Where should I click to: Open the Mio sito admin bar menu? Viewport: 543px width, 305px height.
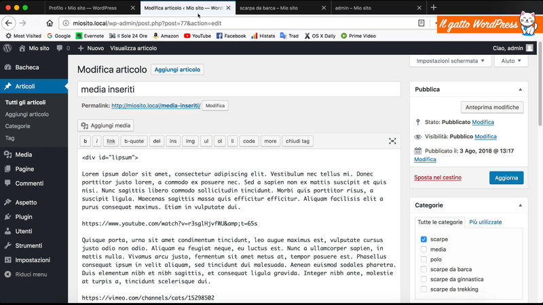34,48
